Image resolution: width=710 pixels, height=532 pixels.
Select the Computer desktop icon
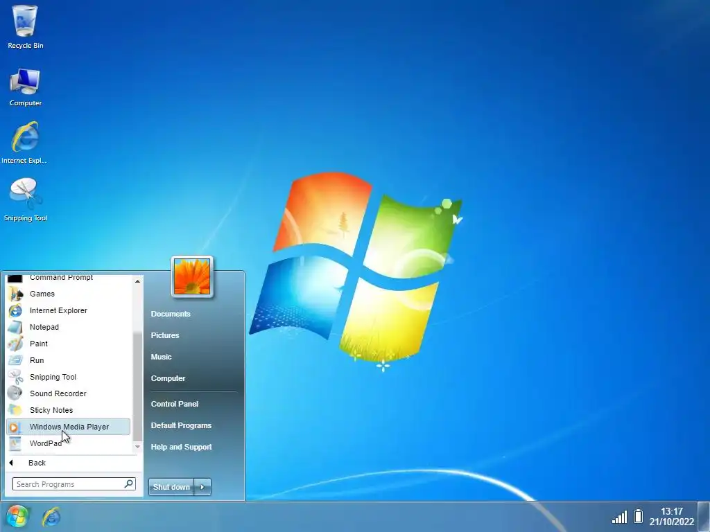click(26, 87)
